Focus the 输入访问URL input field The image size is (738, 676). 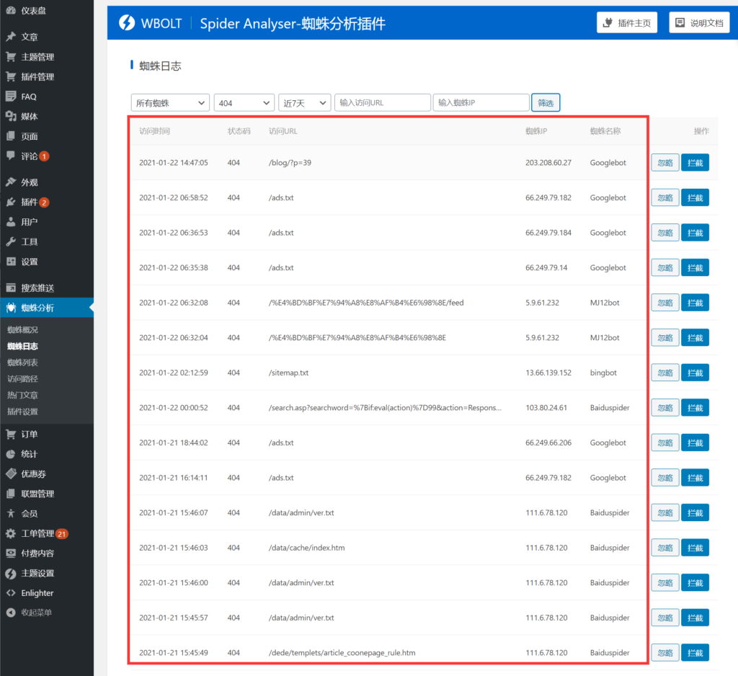tap(382, 103)
